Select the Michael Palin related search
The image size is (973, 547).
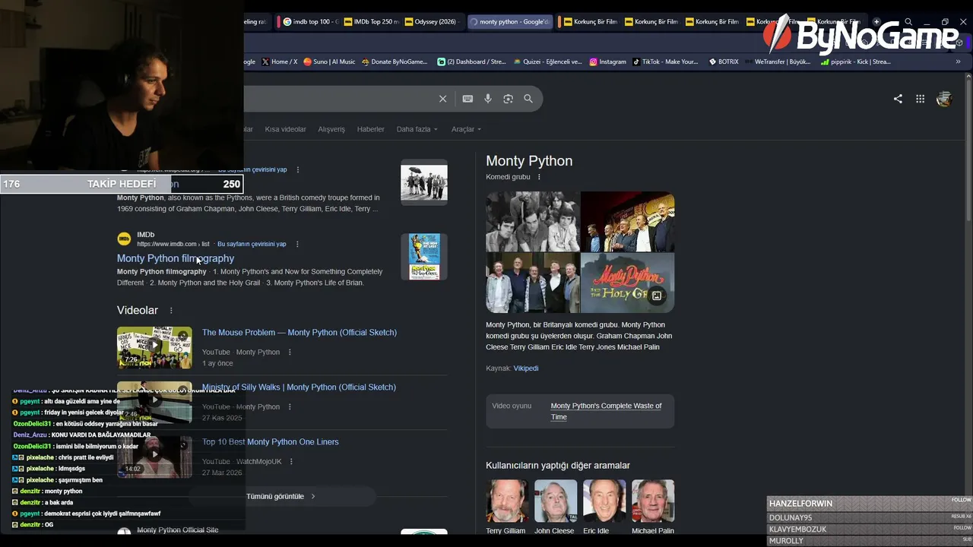tap(653, 507)
